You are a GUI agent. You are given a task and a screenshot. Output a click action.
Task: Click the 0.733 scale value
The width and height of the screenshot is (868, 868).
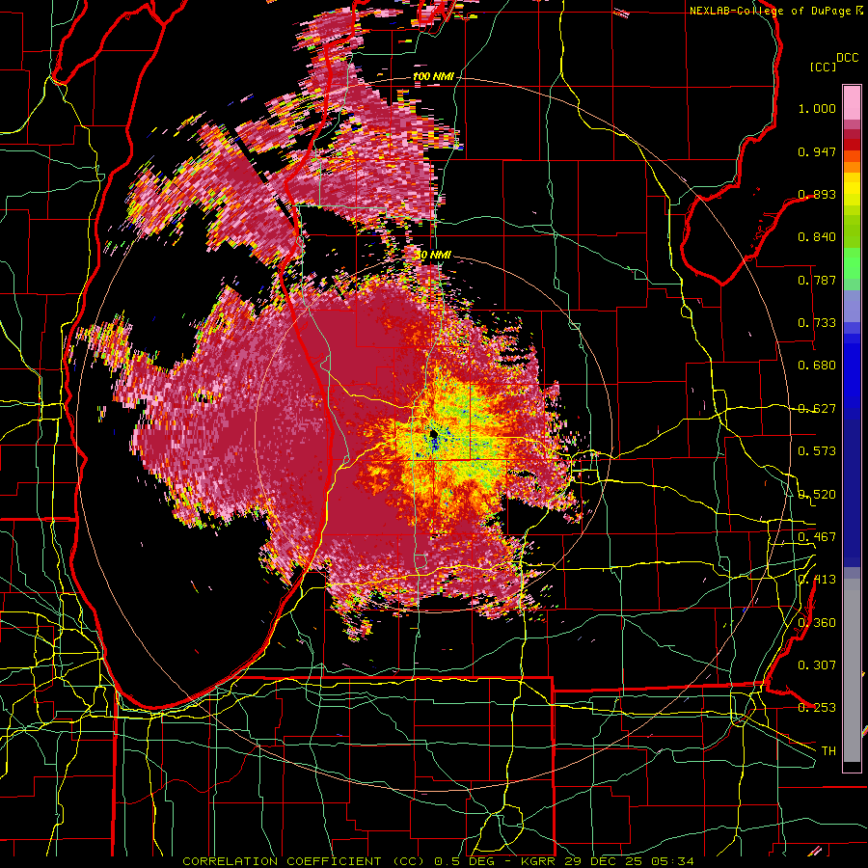[817, 323]
